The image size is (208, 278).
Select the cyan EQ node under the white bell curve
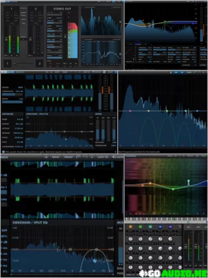coord(94,261)
